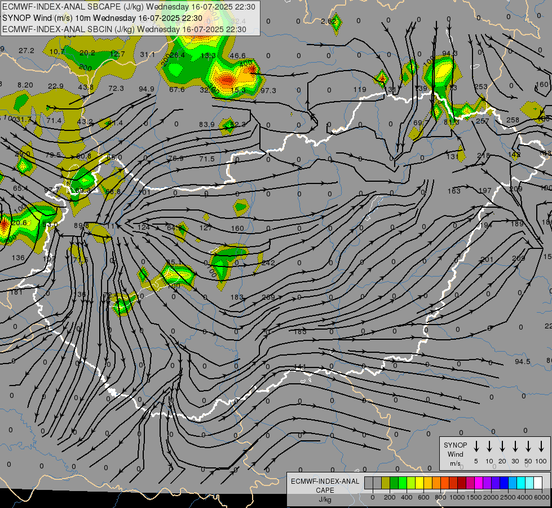Screen dimensions: 552x508
Task: Click the 83.9 map value
Action: pyautogui.click(x=207, y=124)
